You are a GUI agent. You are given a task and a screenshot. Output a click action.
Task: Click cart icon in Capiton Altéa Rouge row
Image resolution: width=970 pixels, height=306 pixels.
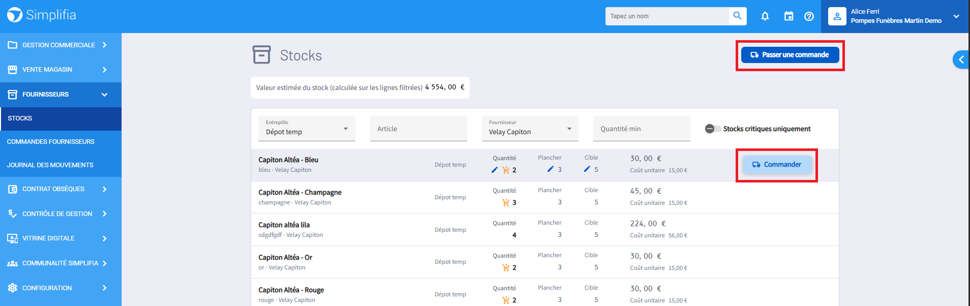point(506,300)
